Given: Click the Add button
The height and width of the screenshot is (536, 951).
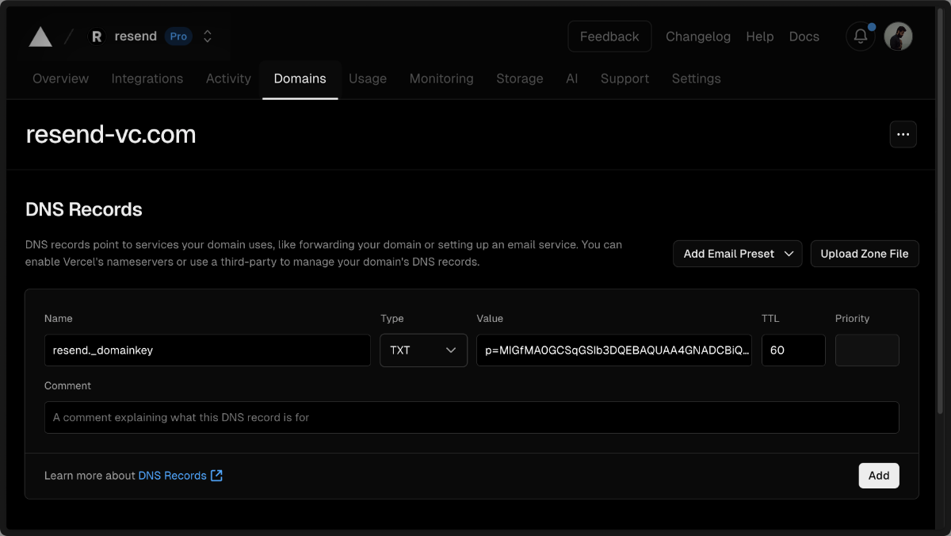Looking at the screenshot, I should coord(879,476).
